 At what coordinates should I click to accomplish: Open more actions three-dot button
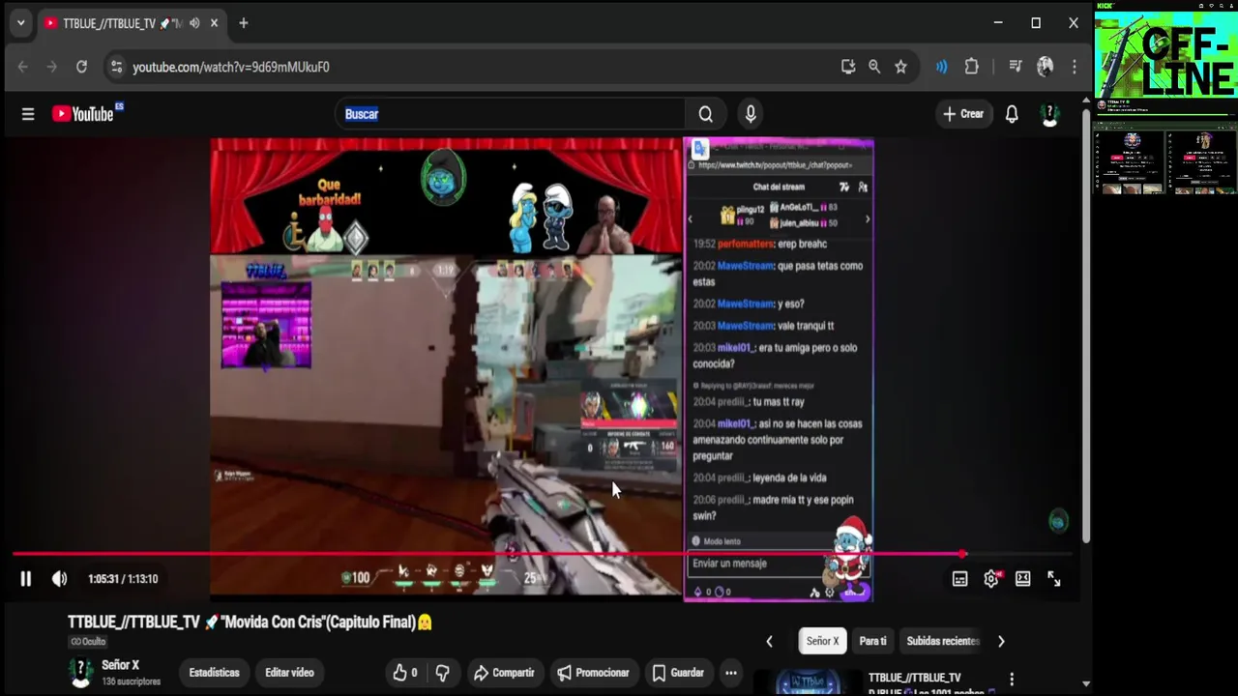click(731, 673)
